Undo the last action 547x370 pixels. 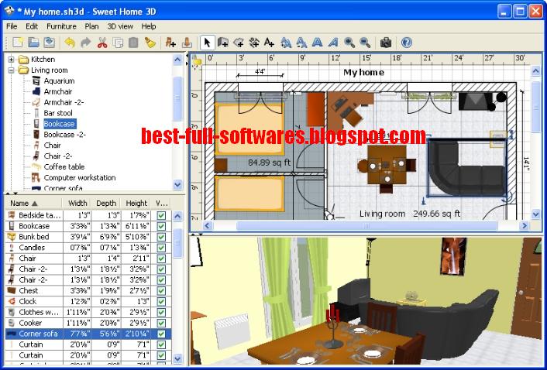70,43
